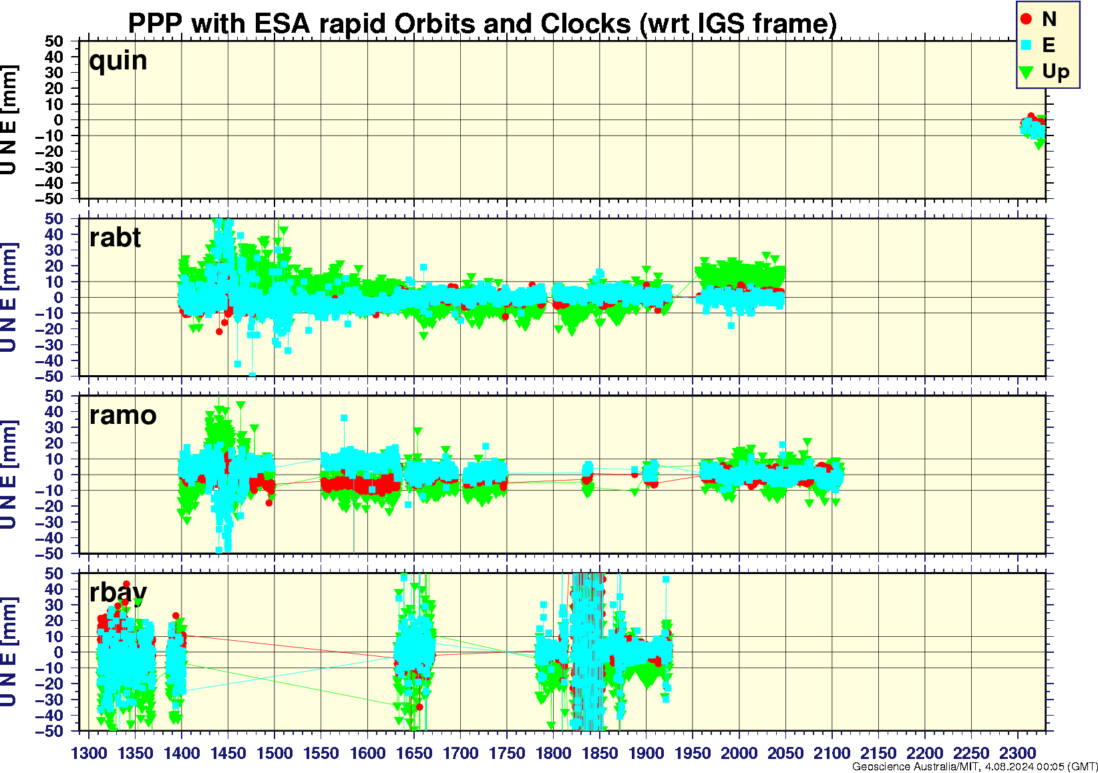The image size is (1098, 773).
Task: Click the 1500 x-axis tick label
Action: coord(274,753)
